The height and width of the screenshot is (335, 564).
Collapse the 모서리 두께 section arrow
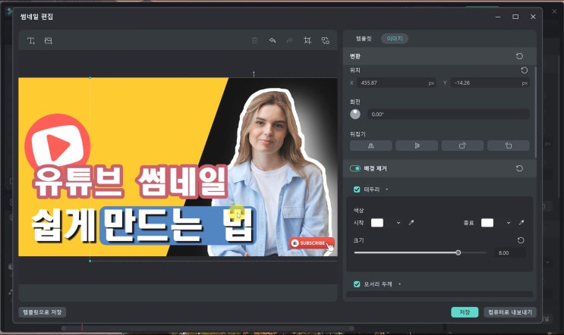point(399,284)
